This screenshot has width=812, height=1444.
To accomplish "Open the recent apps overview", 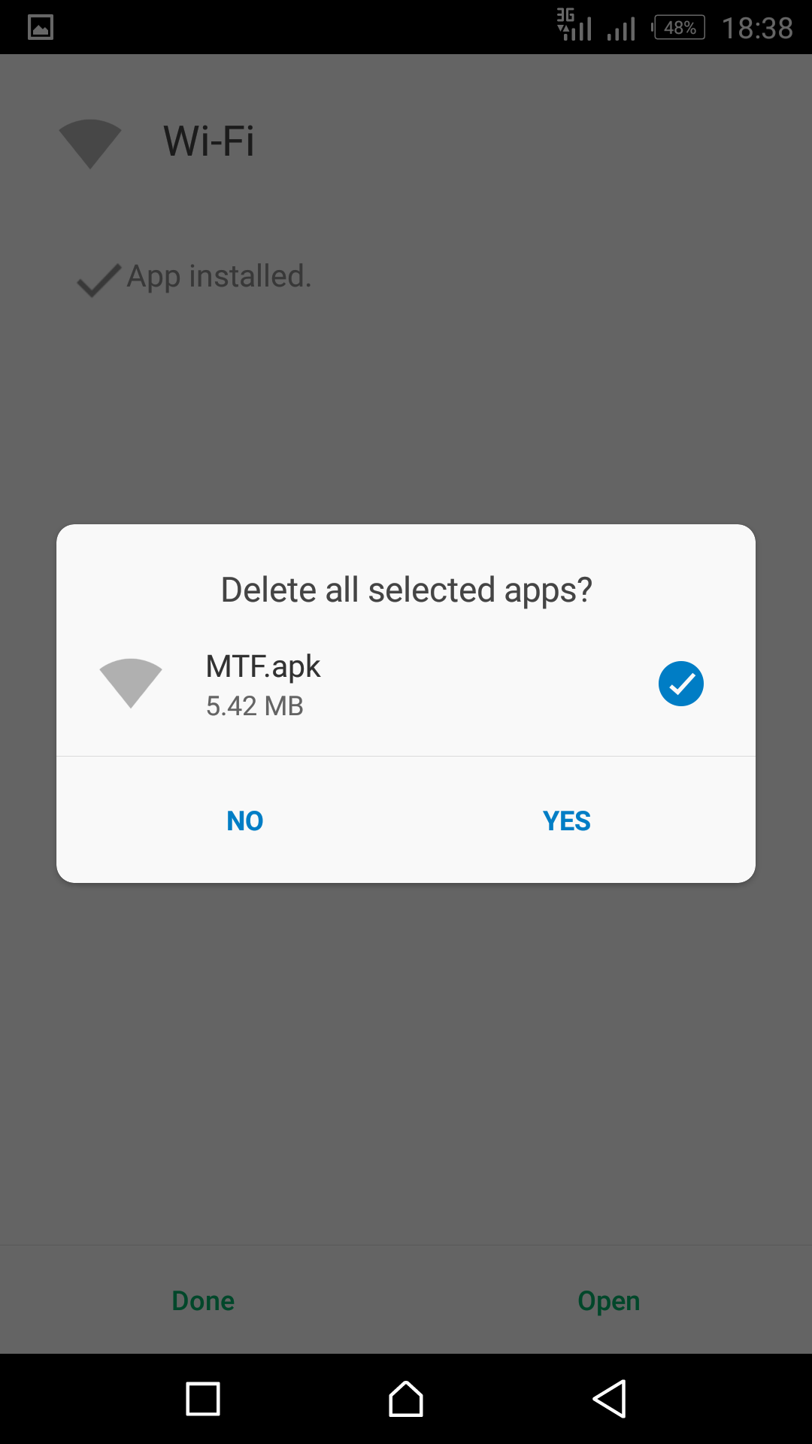I will click(203, 1399).
